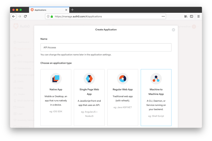This screenshot has height=141, width=212.
Task: Click the browser back arrow button
Action: (x=14, y=16)
